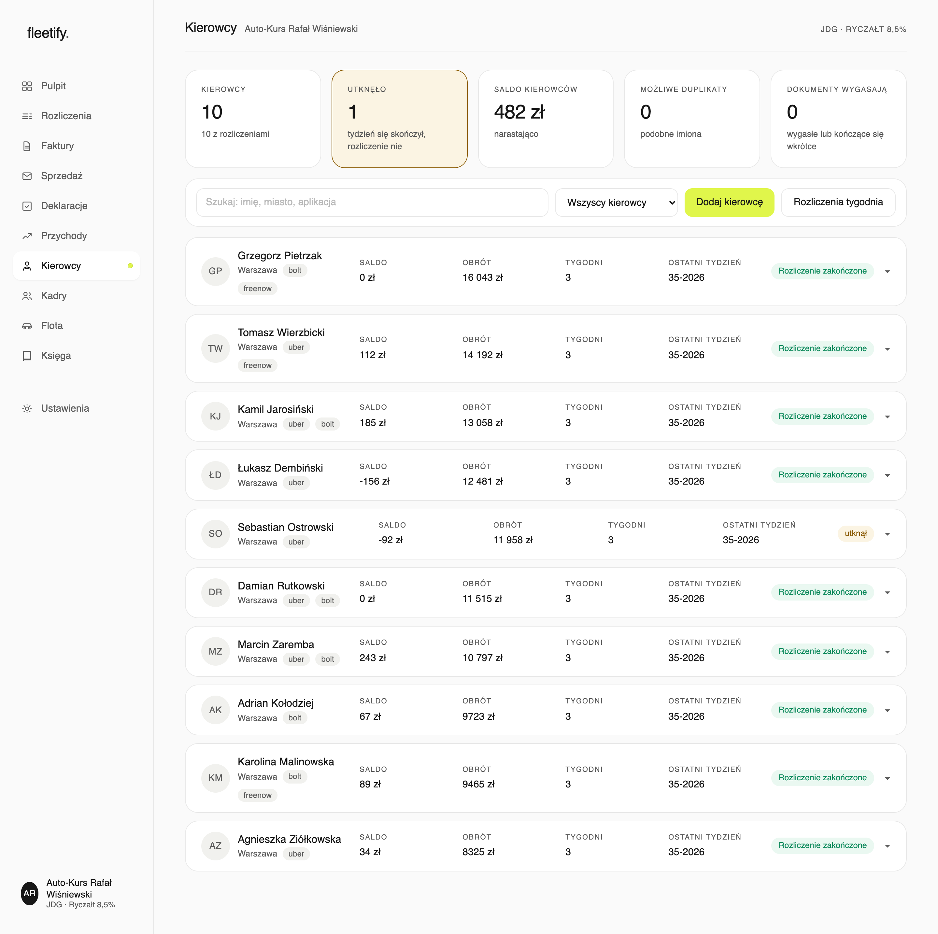Click the utknął status badge
Viewport: 938px width, 934px height.
(856, 533)
